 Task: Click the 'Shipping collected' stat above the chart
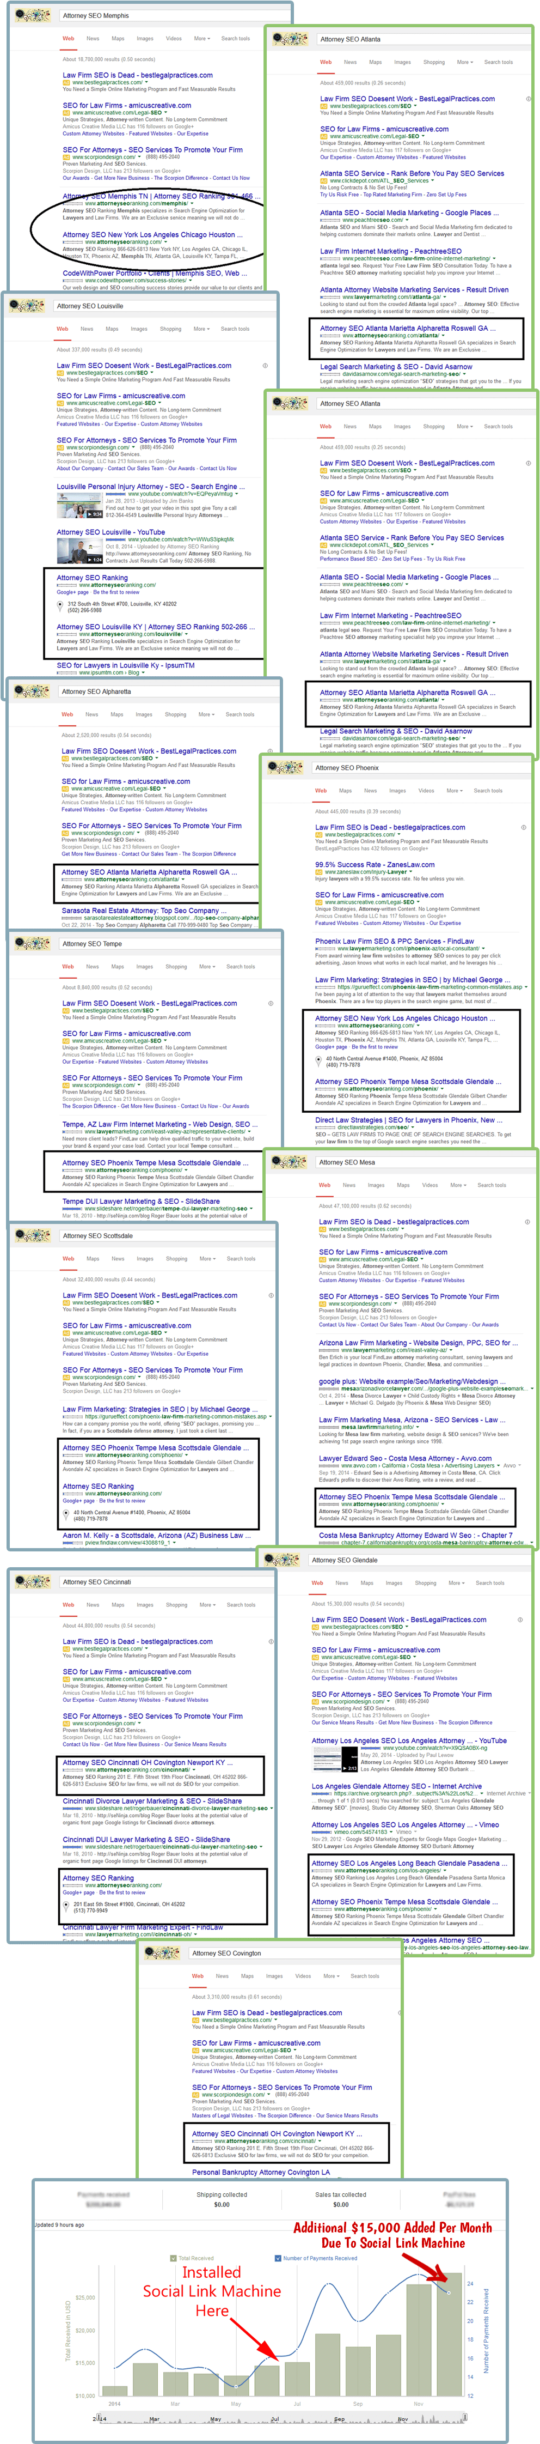coord(222,2199)
